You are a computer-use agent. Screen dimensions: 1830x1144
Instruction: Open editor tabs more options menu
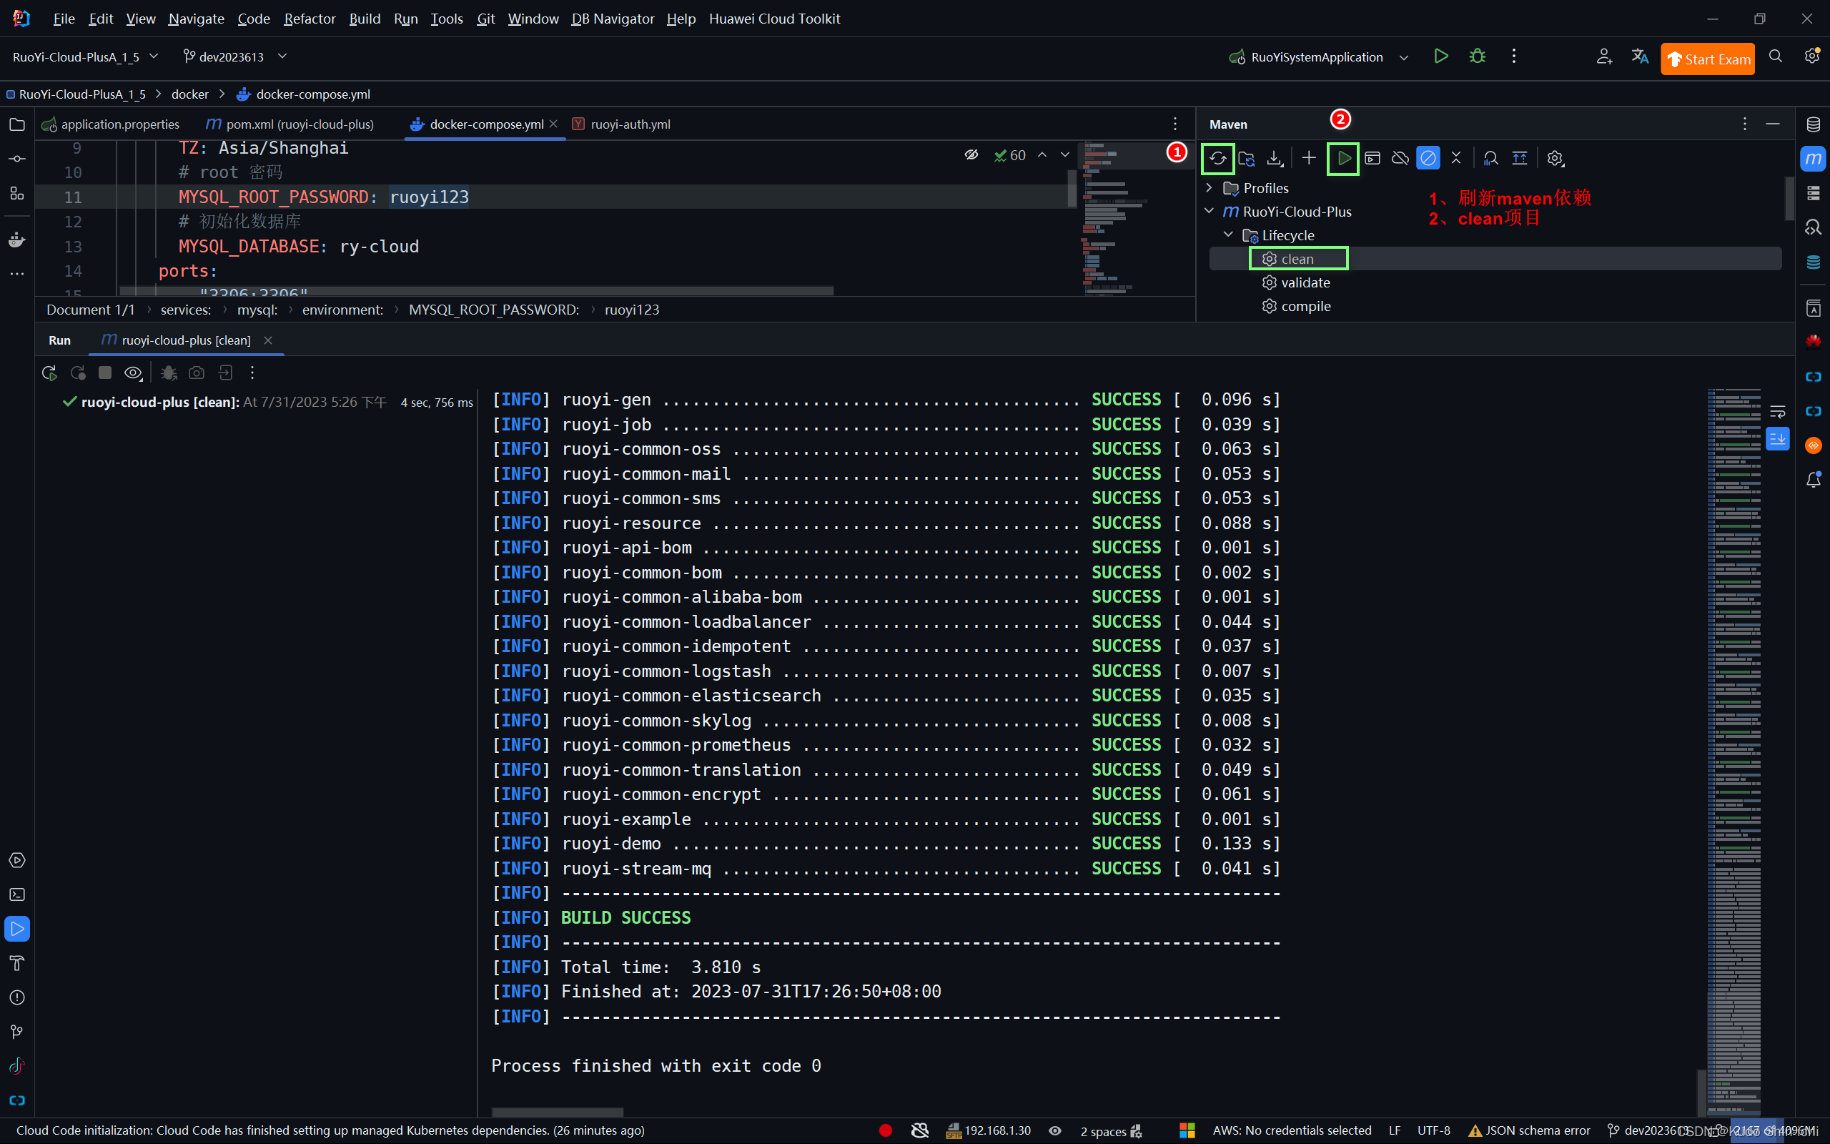tap(1174, 124)
